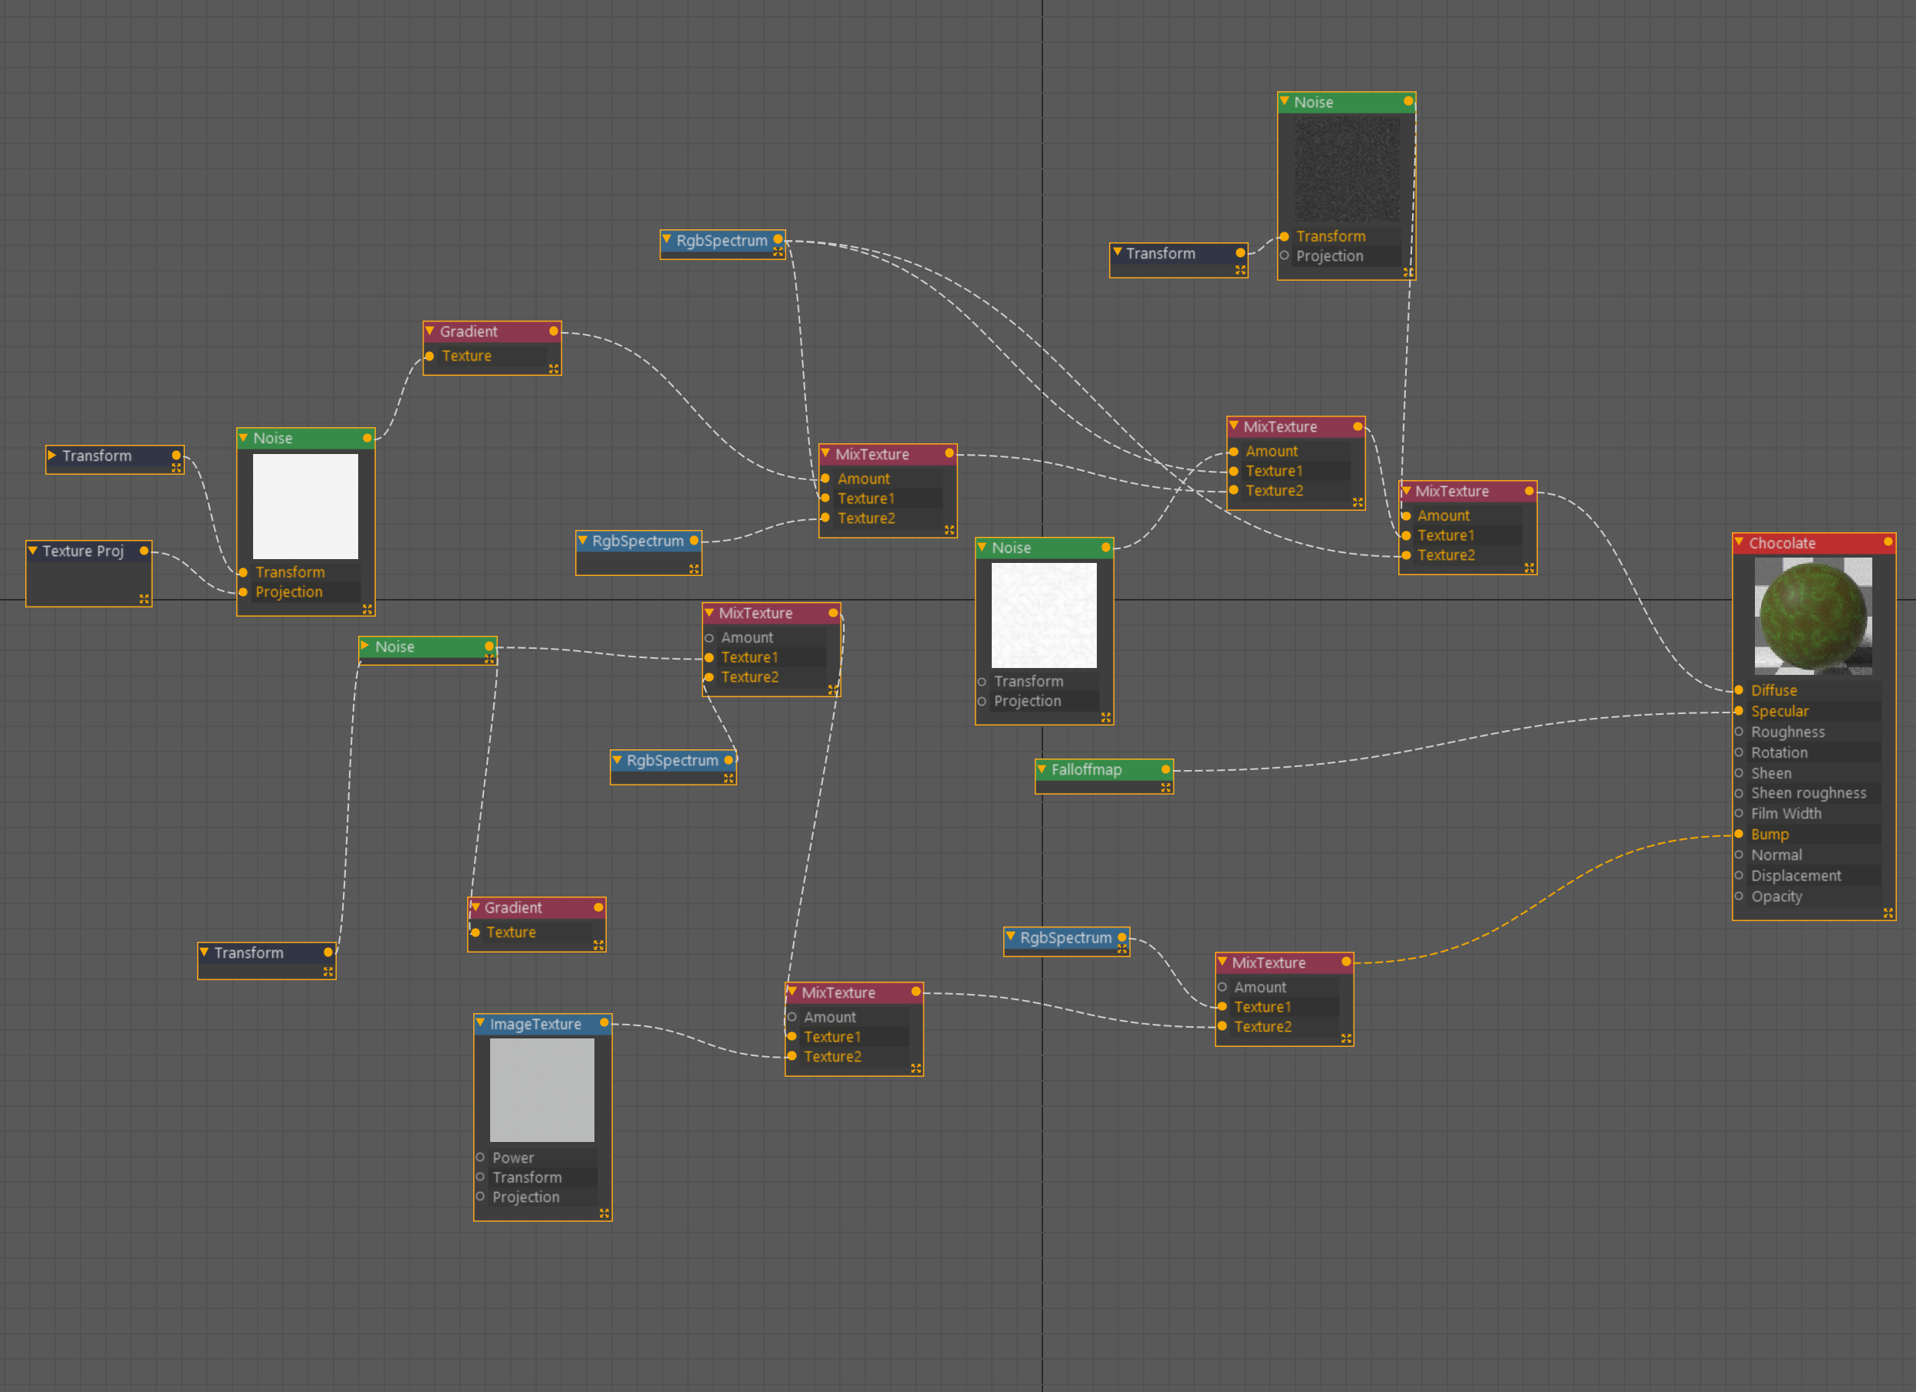The height and width of the screenshot is (1392, 1916).
Task: Click the Opacity input socket on Chocolate
Action: [1739, 897]
